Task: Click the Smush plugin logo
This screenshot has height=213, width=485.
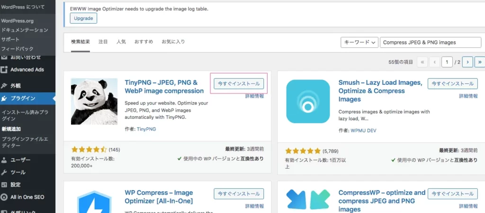Action: pyautogui.click(x=308, y=101)
